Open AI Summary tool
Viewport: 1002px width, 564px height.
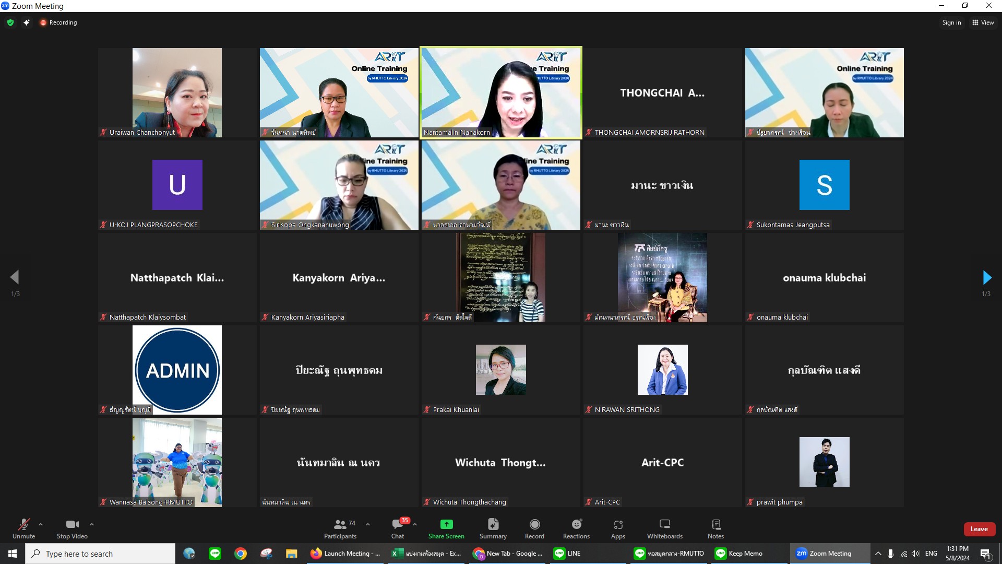(x=493, y=528)
